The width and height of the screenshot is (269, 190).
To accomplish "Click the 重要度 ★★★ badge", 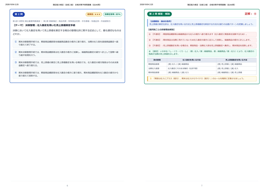I will [94, 14].
